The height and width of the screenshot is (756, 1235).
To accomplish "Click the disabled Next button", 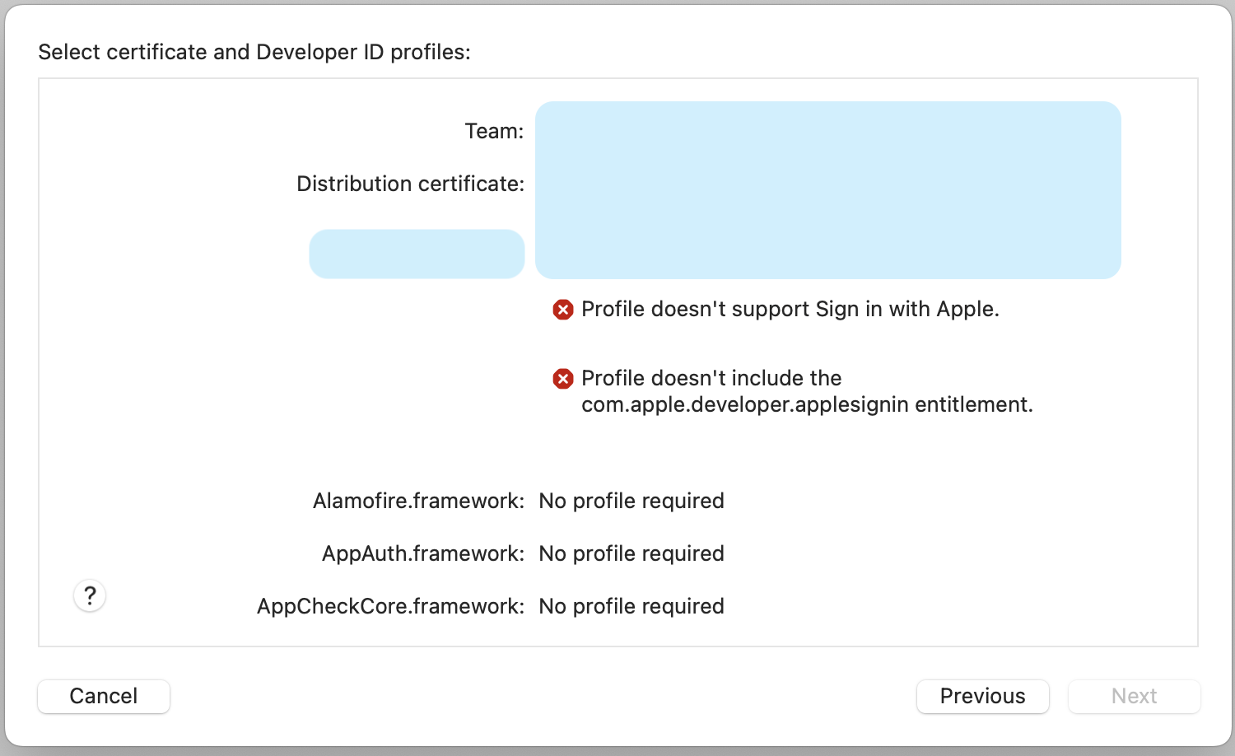I will pos(1134,696).
